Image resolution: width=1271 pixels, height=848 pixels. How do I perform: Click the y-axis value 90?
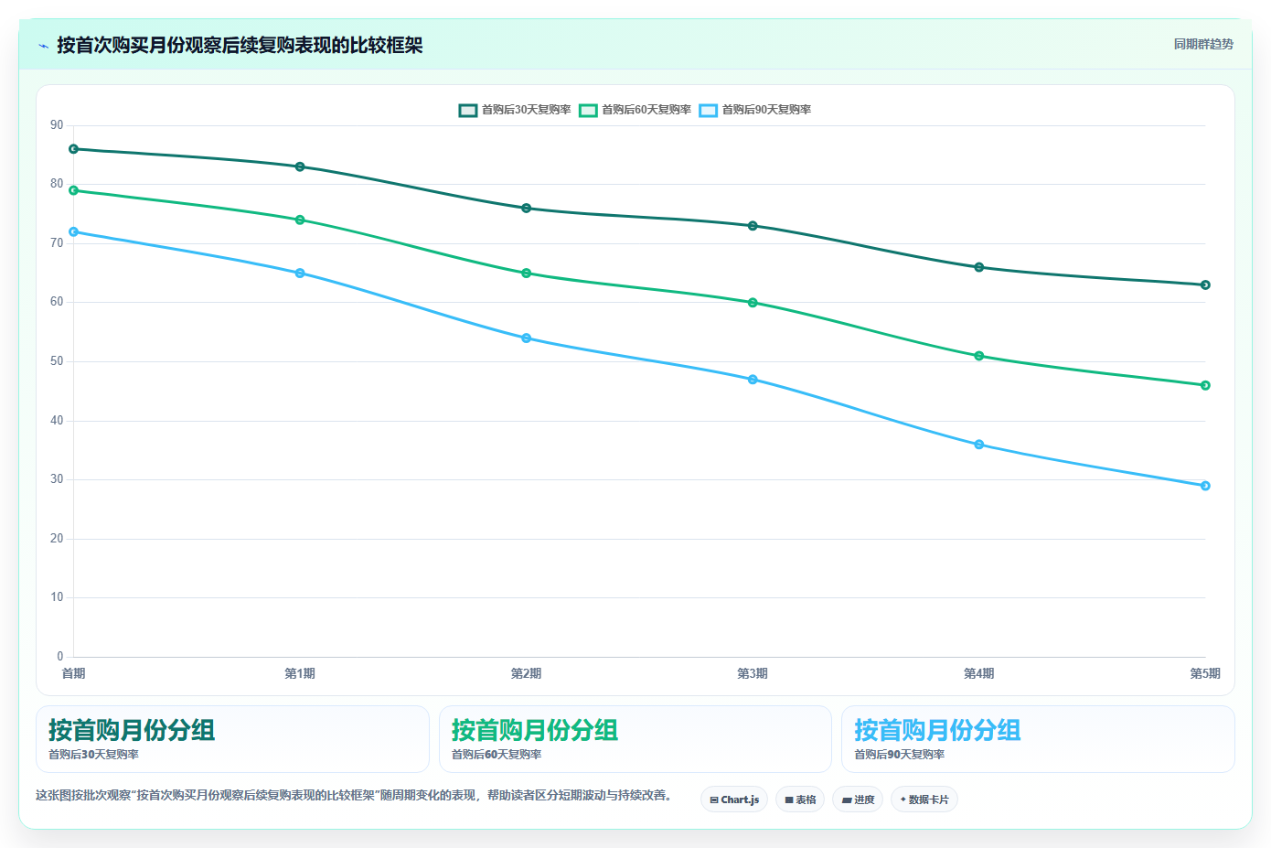(57, 125)
